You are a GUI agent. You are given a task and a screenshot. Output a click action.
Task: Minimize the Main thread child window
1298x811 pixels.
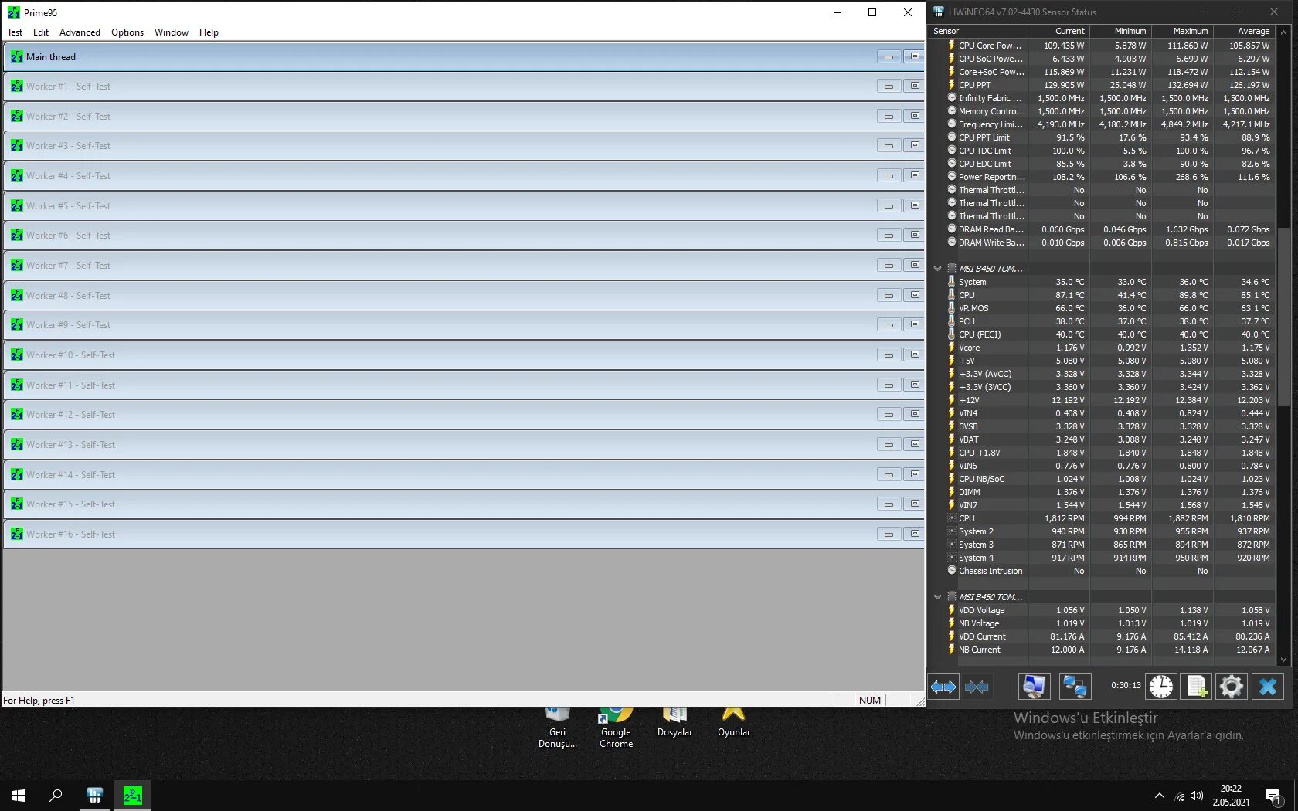coord(889,56)
